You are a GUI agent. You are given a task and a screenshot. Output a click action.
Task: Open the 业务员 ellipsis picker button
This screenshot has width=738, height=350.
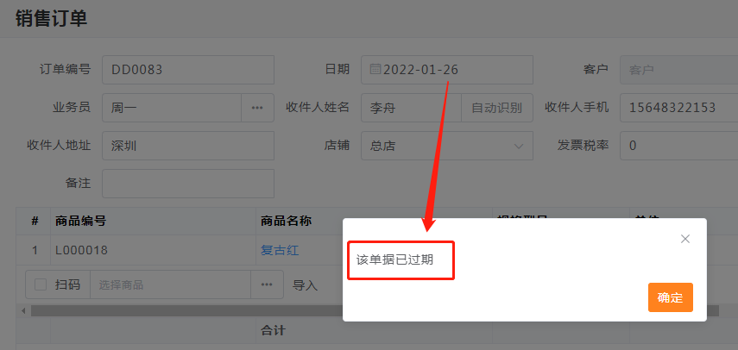pos(257,108)
